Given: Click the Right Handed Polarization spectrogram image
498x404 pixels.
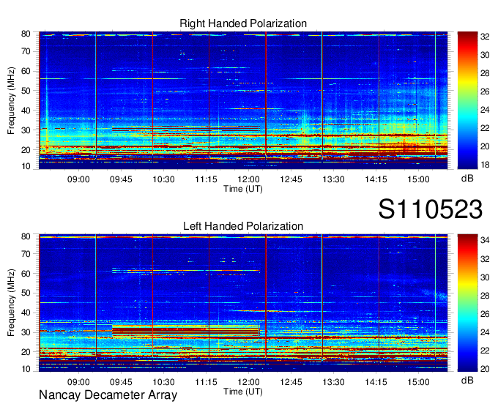Looking at the screenshot, I should (243, 100).
